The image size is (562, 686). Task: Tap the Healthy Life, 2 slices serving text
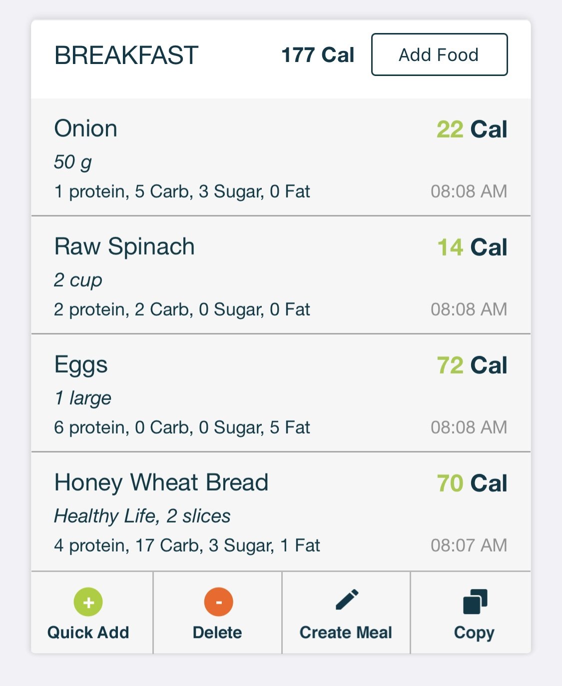coord(142,516)
